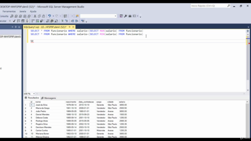This screenshot has height=141, width=251.
Task: Click the cell 'Motorista' in cargo column
Action: [101, 130]
